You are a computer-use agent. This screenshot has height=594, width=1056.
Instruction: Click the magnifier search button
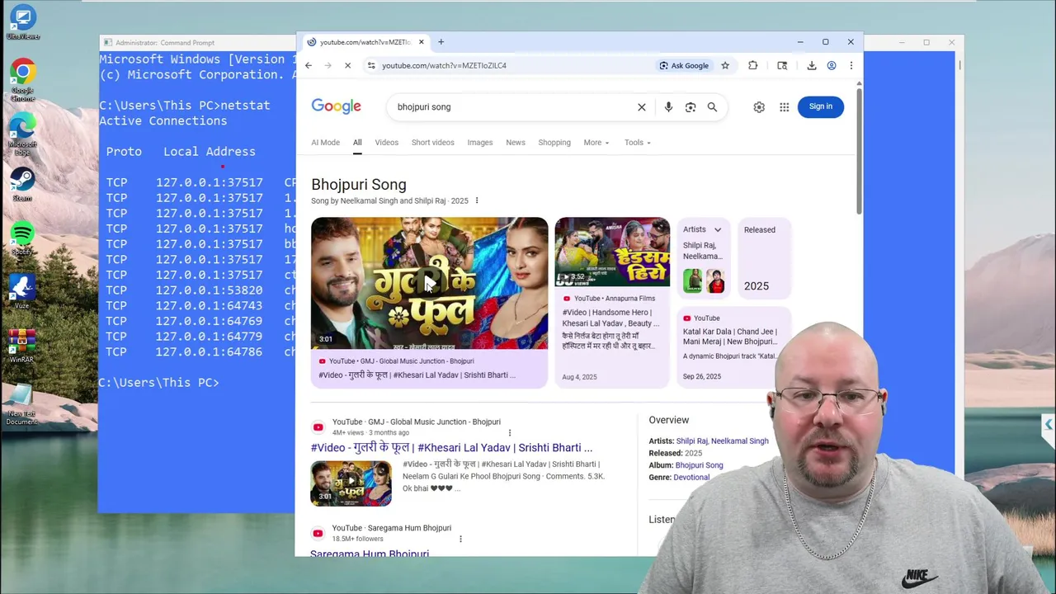712,106
